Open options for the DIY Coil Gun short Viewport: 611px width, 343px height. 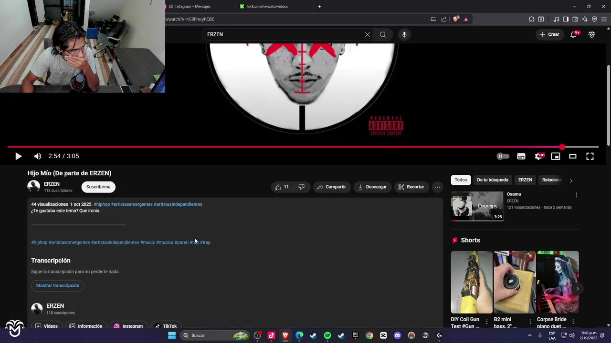pos(487,322)
